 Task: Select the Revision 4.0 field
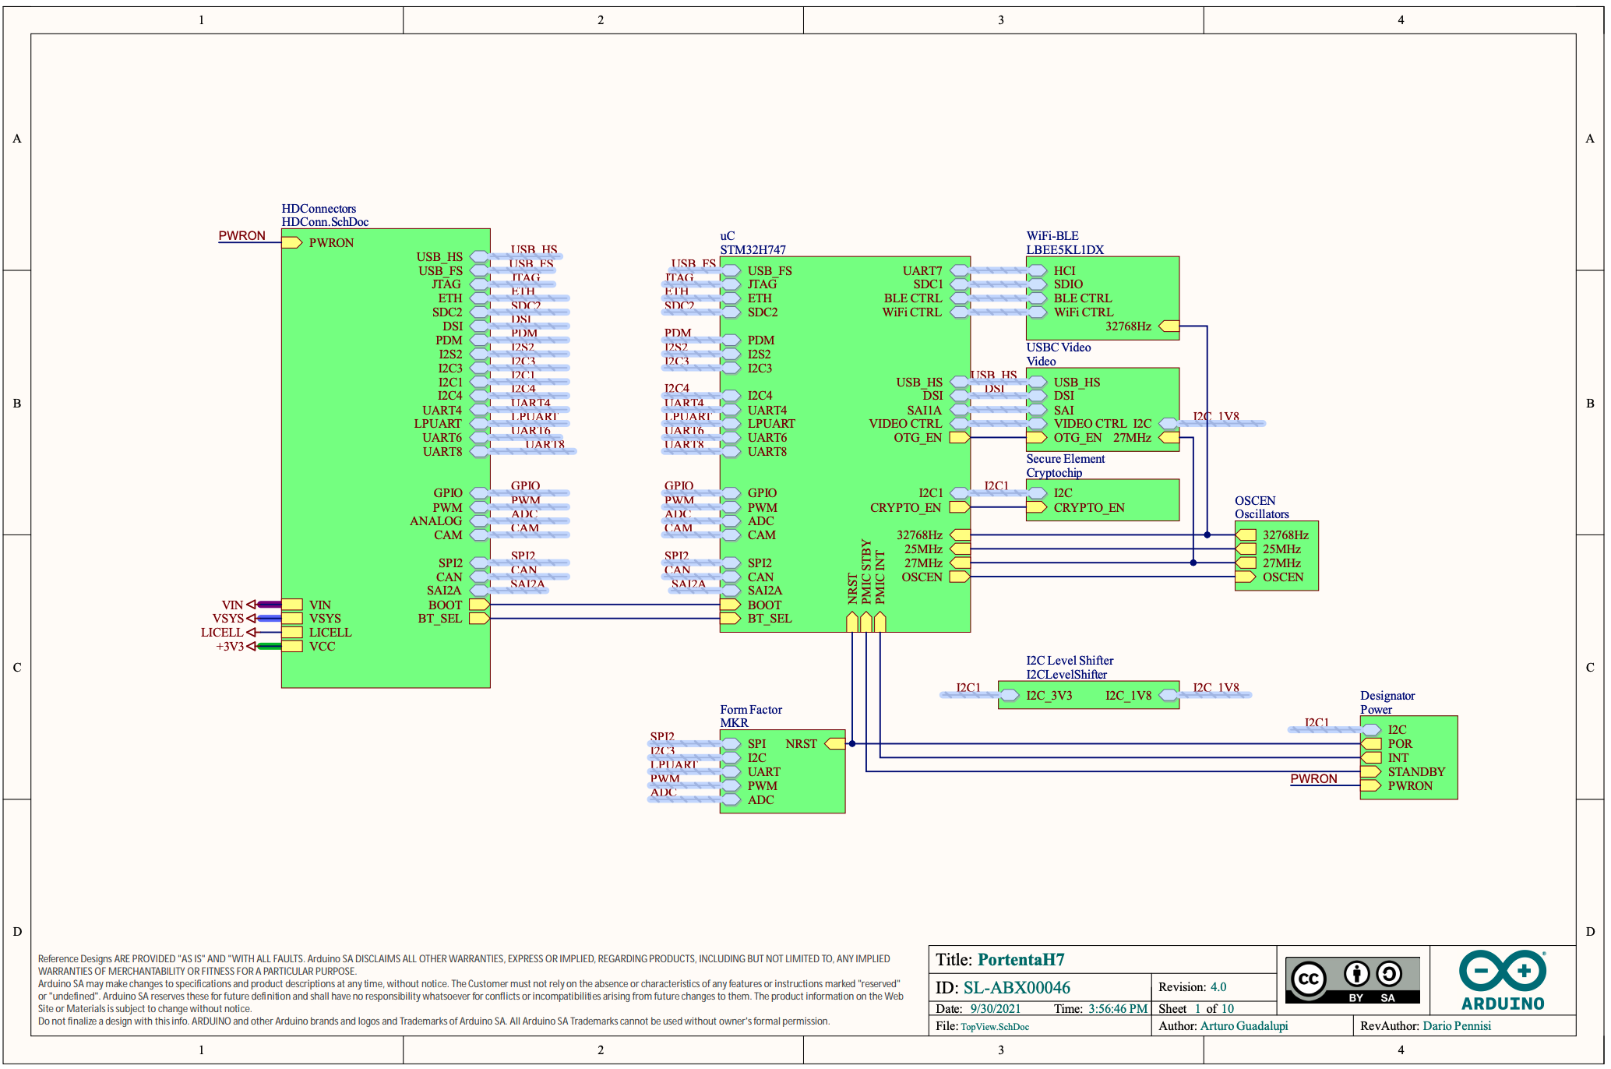1217,986
